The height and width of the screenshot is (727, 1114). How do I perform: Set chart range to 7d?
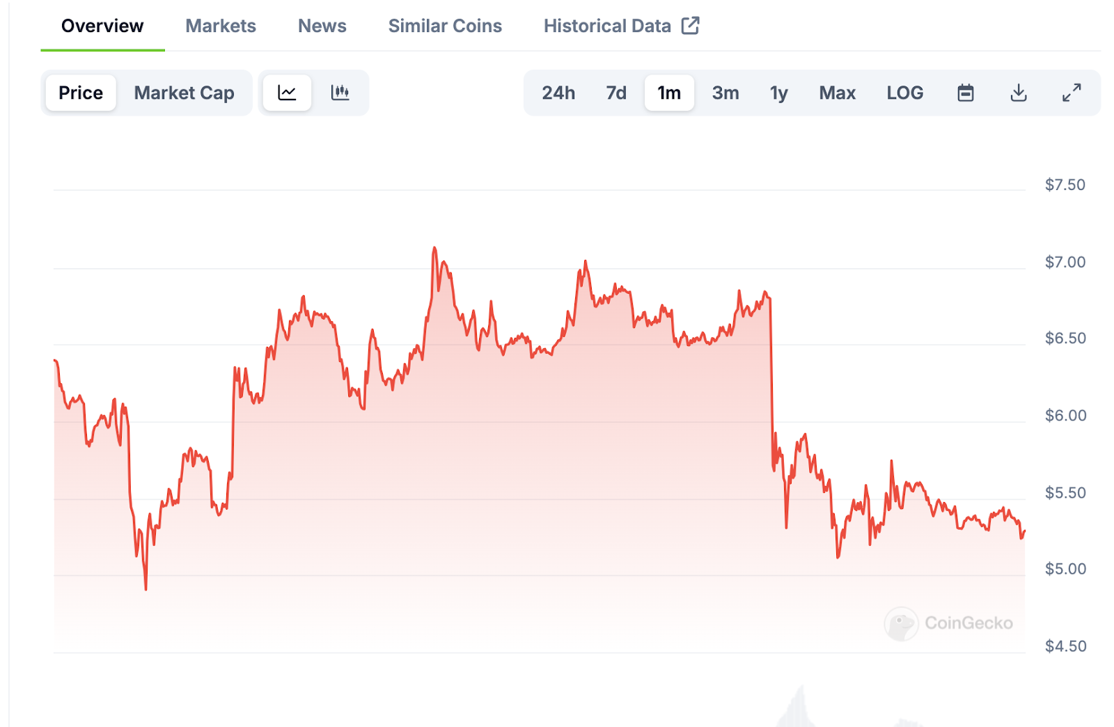tap(615, 93)
